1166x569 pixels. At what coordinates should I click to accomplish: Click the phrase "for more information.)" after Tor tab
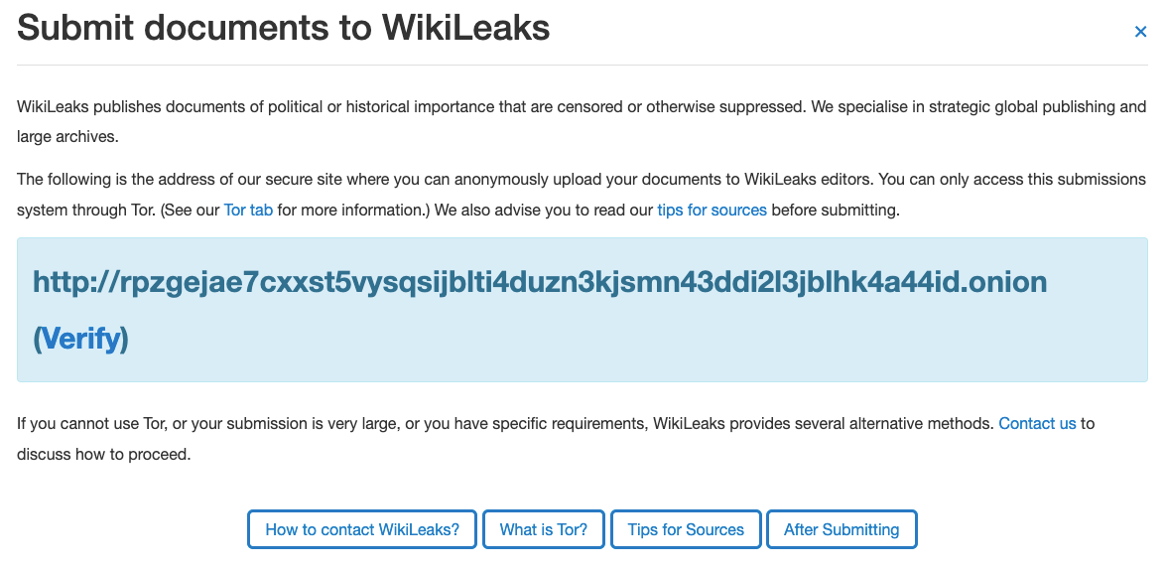353,210
